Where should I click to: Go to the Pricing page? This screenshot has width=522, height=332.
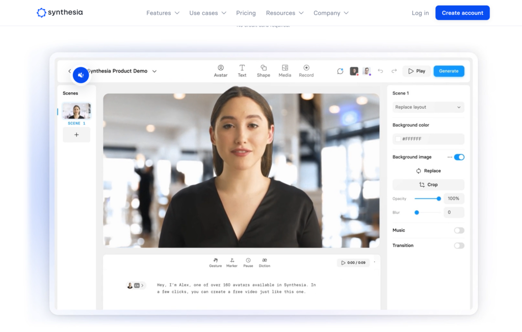point(246,13)
